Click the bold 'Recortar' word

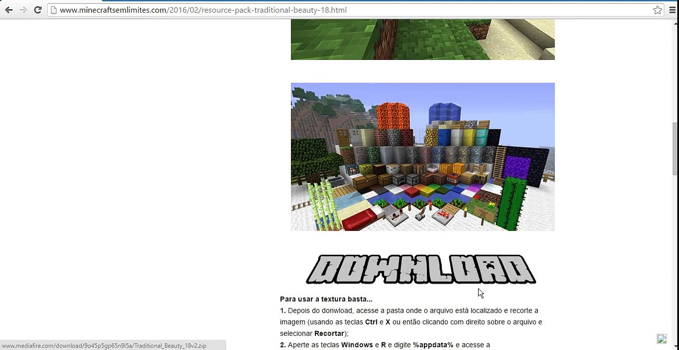click(x=329, y=333)
